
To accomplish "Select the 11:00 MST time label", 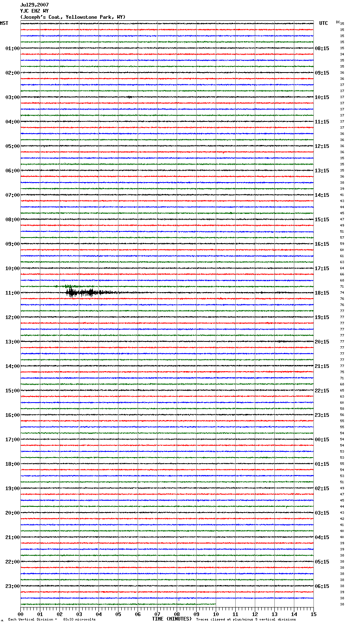I will pos(13,293).
